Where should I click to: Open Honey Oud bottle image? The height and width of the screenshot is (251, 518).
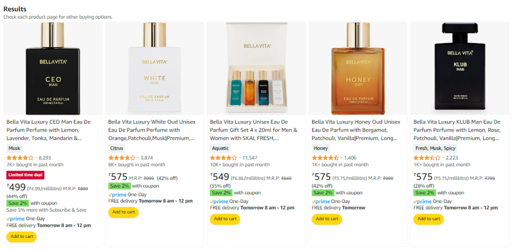358,68
